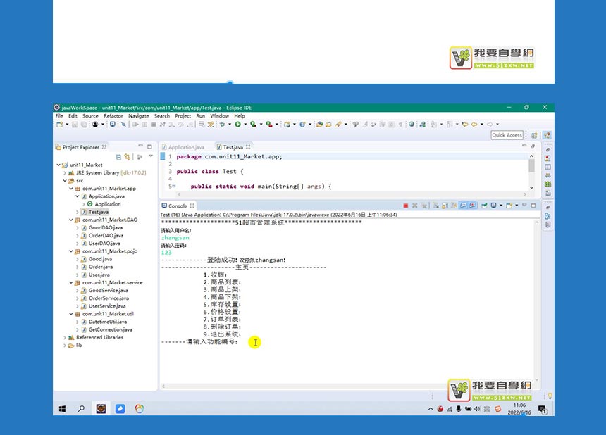This screenshot has height=435, width=606.
Task: Click the New Java Package icon
Action: tap(287, 125)
